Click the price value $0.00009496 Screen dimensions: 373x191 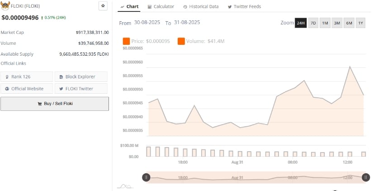coord(20,18)
